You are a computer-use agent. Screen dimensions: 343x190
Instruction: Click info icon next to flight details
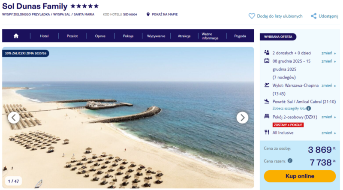tap(308, 109)
